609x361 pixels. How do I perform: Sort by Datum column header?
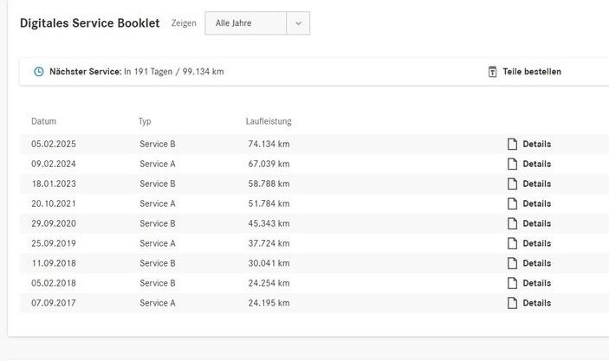[x=43, y=121]
